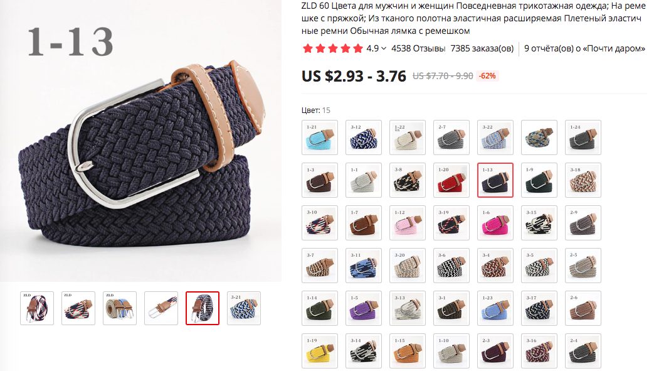Select the 1-21 light blue belt swatch
The image size is (649, 371).
tap(320, 137)
